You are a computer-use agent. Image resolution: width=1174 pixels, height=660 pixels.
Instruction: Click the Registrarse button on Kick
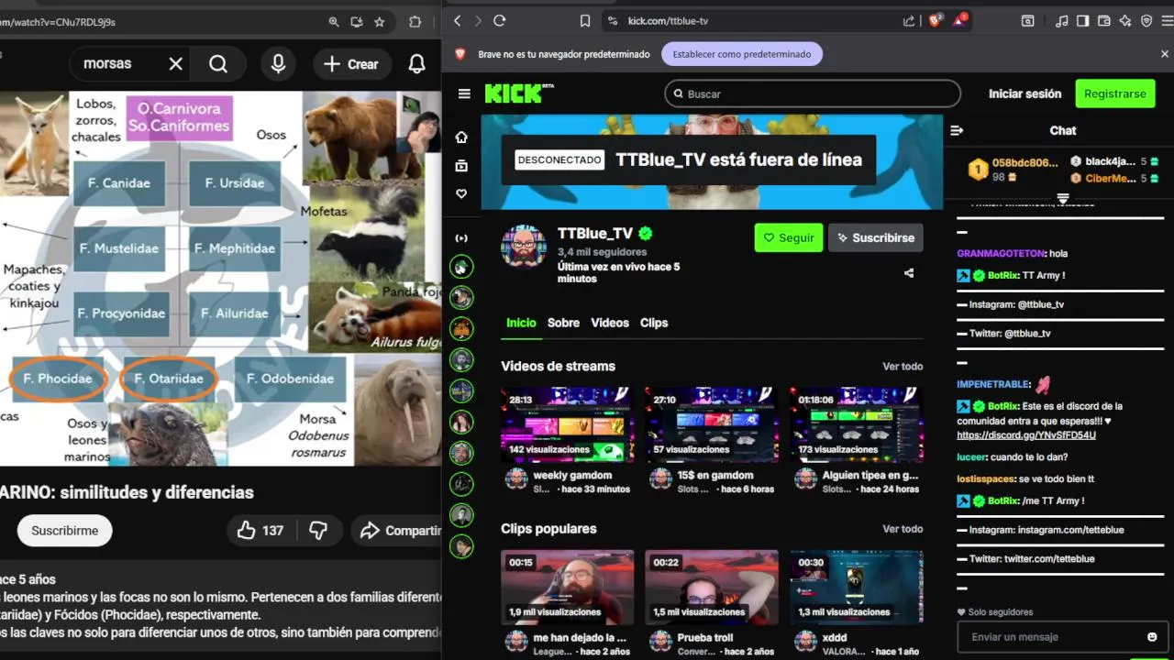1114,93
